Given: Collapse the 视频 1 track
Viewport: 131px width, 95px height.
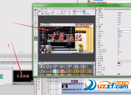Looking at the screenshot, I should 54,84.
